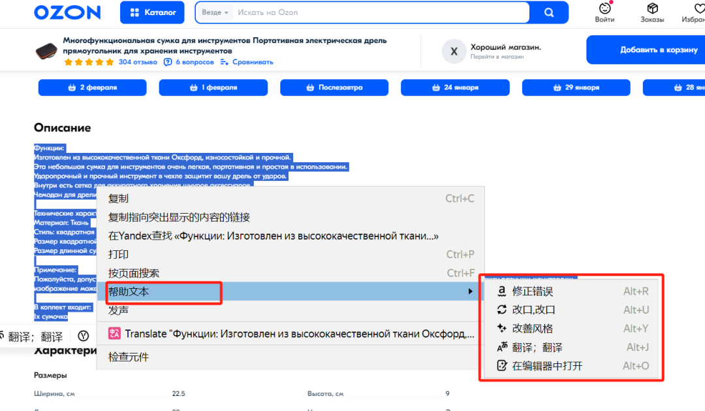Image resolution: width=705 pixels, height=411 pixels.
Task: Open the Каталог menu button
Action: [152, 12]
